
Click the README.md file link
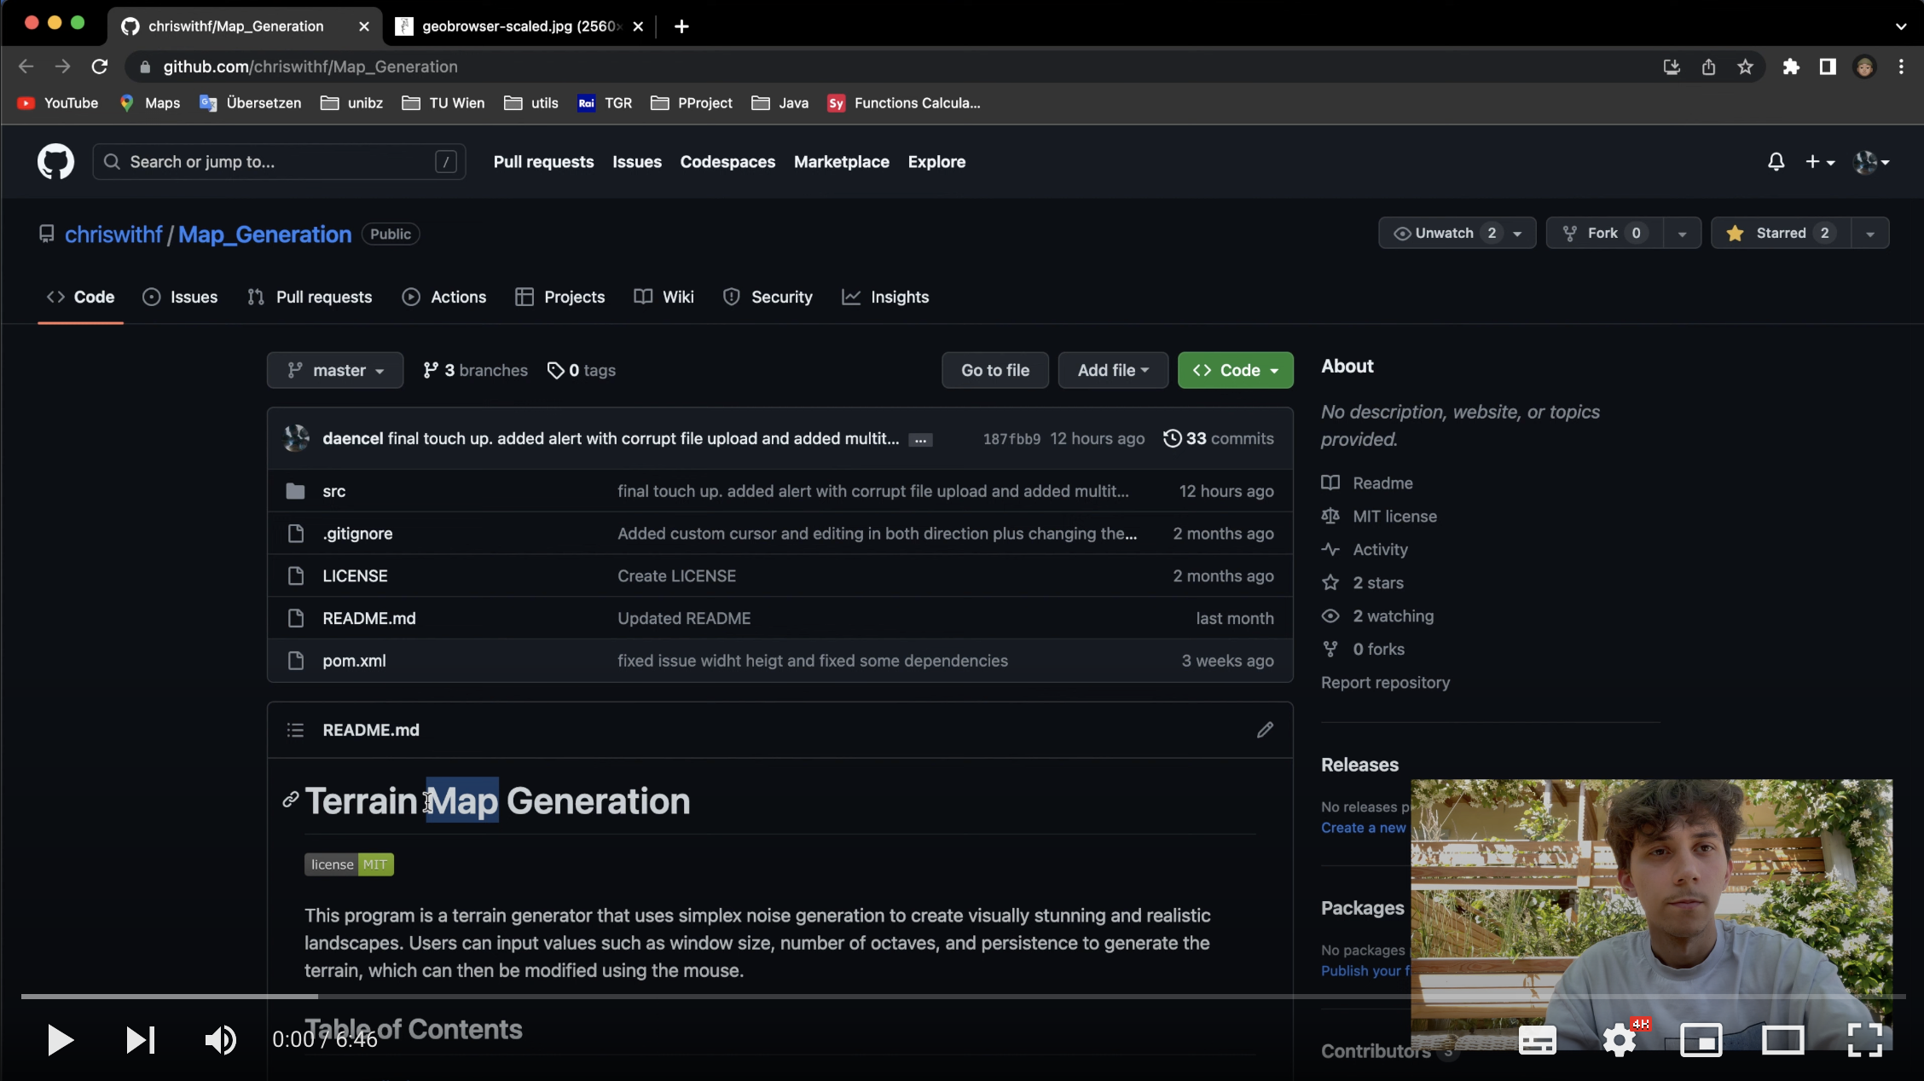point(368,618)
